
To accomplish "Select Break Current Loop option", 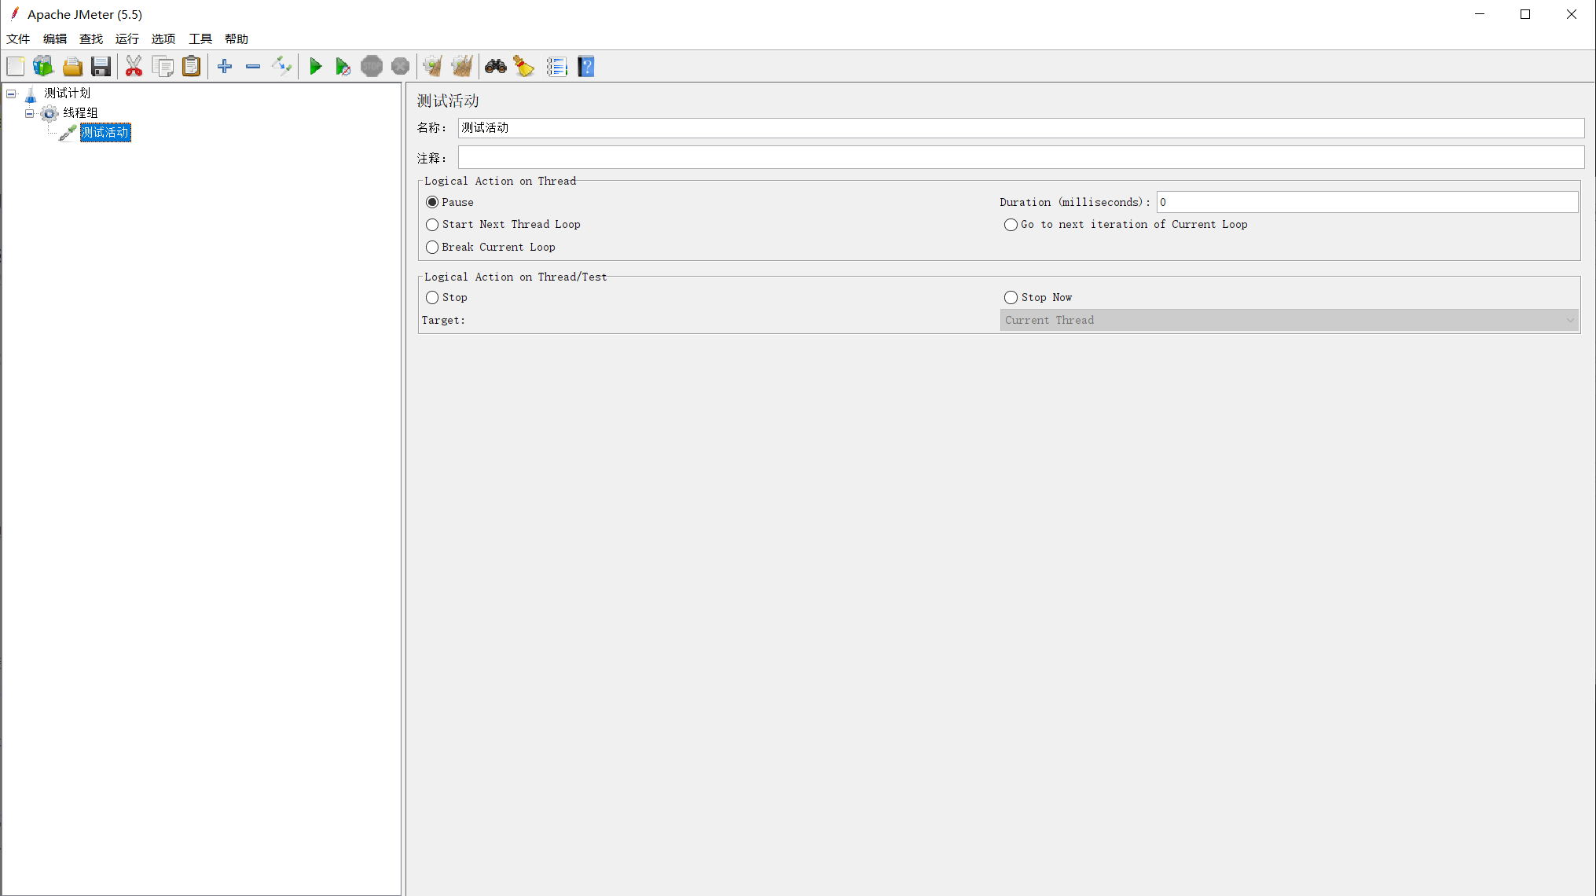I will click(432, 246).
